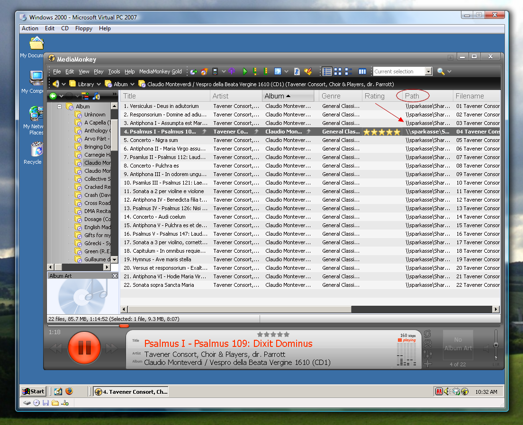Sort tracks by the Artist column header
Screen dimensions: 523x425
[236, 96]
